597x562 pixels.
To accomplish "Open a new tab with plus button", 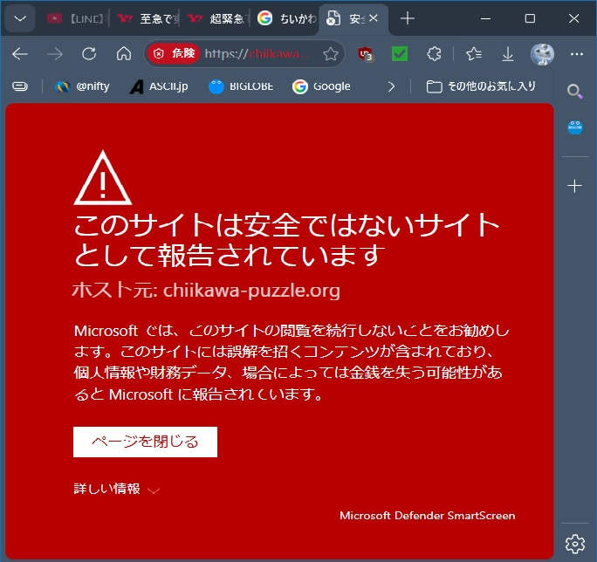I will point(408,18).
